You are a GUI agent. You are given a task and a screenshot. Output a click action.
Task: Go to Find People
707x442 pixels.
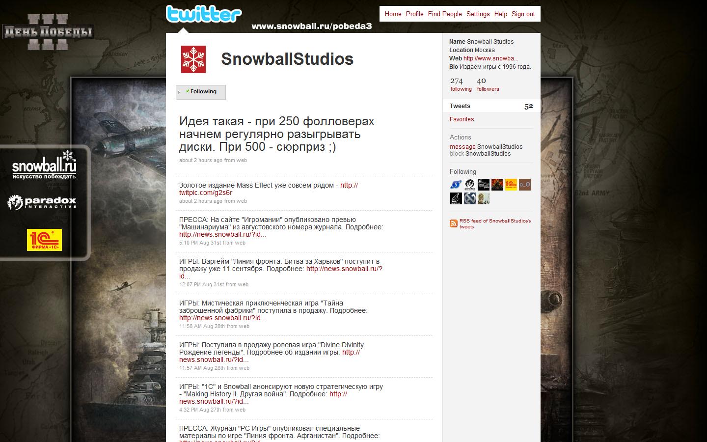point(445,14)
